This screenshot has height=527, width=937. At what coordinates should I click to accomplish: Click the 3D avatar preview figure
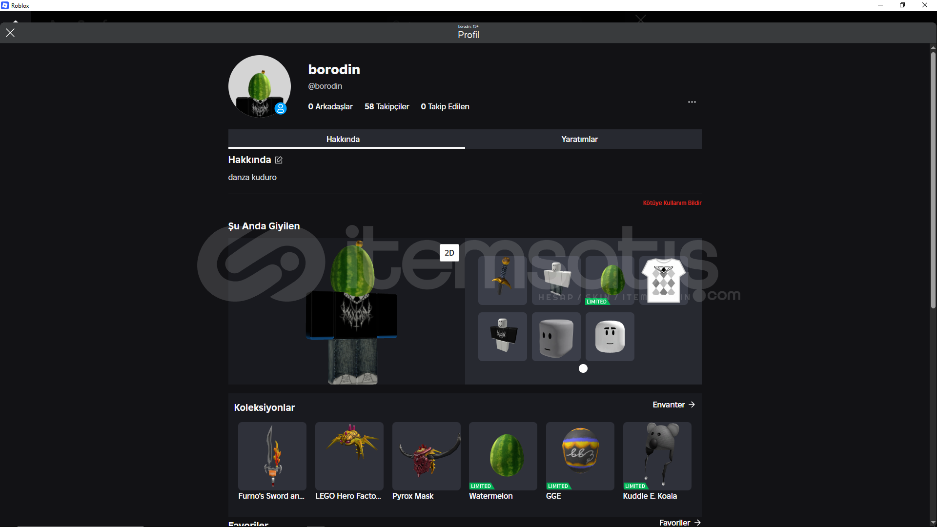352,312
